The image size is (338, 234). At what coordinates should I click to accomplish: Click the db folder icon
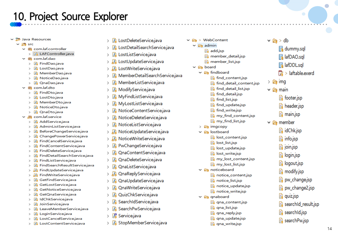click(x=275, y=41)
